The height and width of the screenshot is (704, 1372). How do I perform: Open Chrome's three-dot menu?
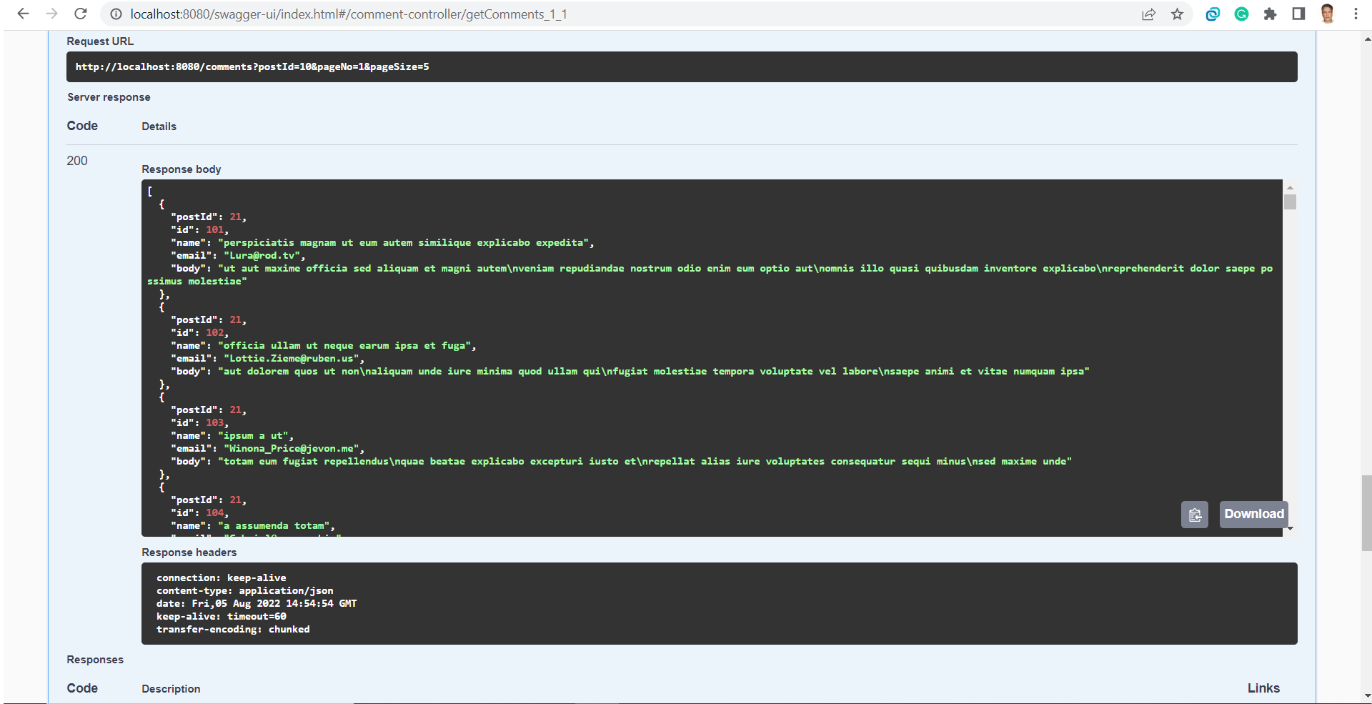pyautogui.click(x=1356, y=14)
